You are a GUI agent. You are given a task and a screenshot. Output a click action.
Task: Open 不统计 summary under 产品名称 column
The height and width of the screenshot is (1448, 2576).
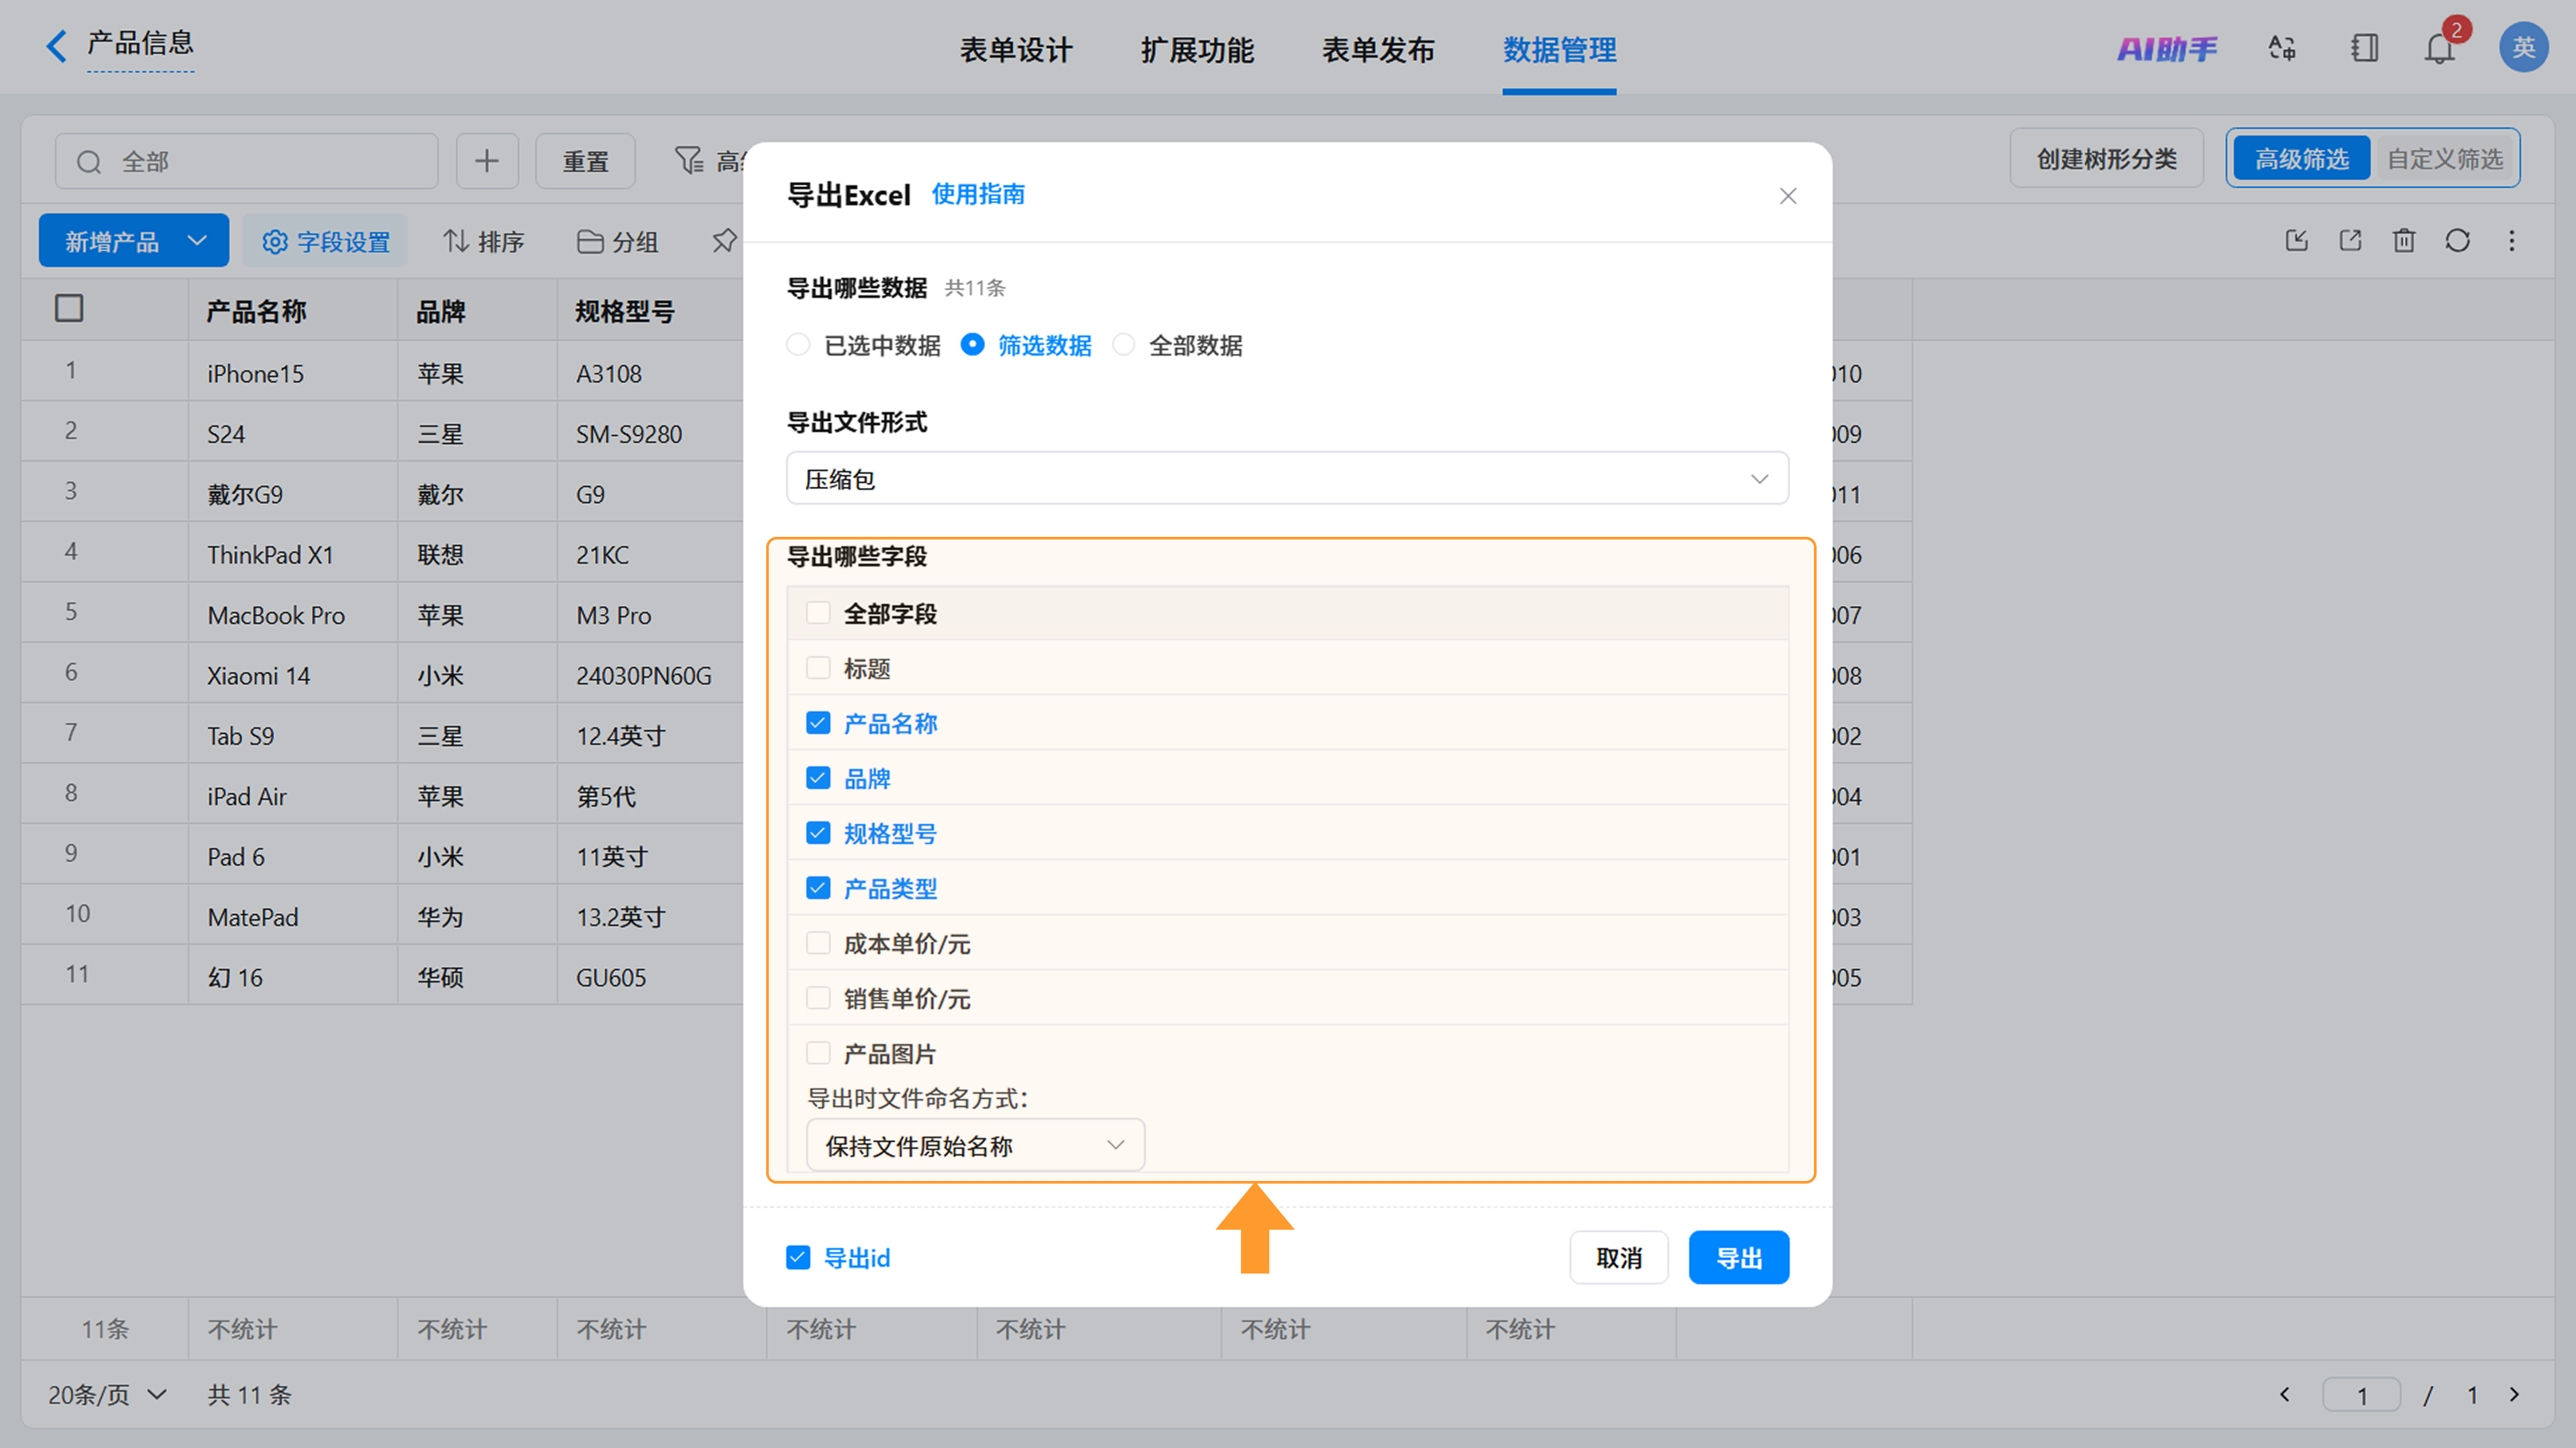[x=242, y=1329]
